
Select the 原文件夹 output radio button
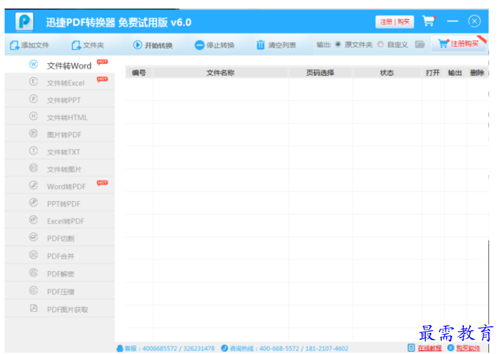click(x=338, y=44)
